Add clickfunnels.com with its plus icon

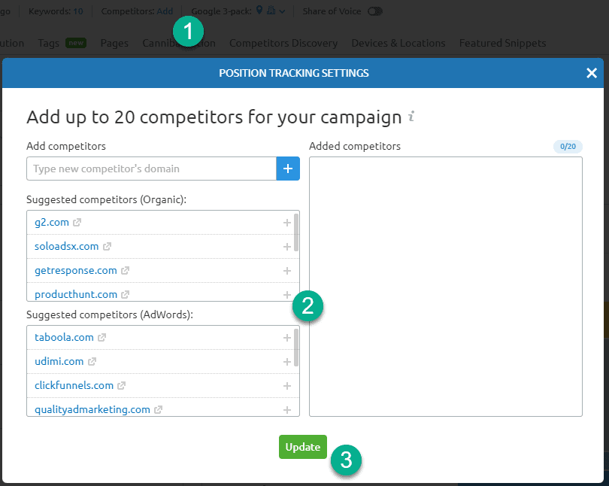pos(287,386)
